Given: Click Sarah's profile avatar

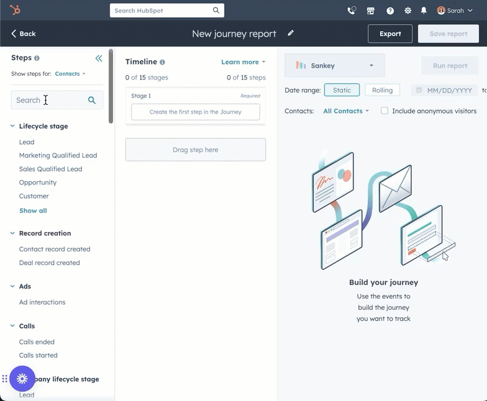Looking at the screenshot, I should coord(441,11).
